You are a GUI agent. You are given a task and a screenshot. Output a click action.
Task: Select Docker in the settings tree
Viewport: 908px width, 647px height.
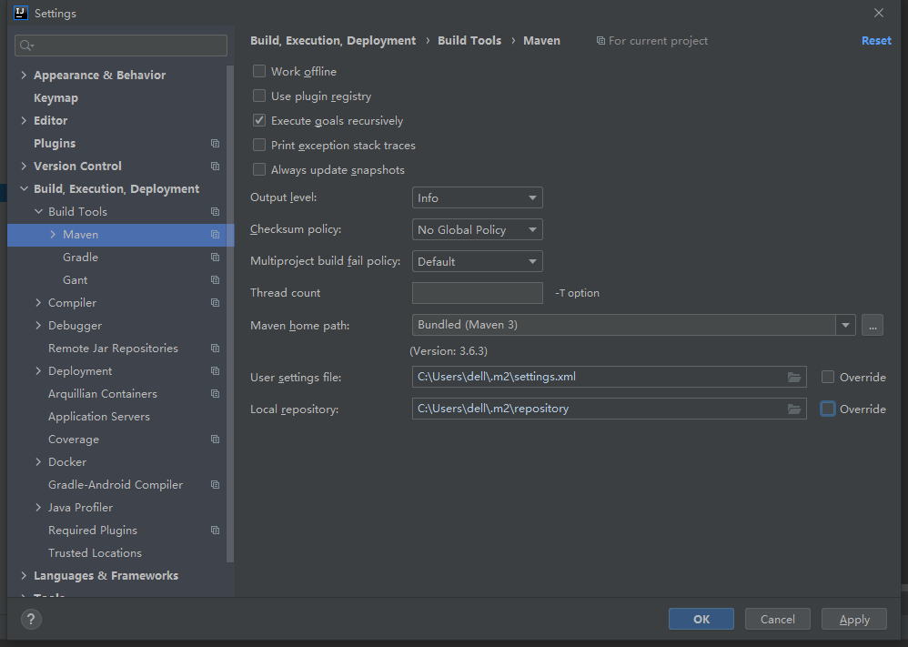67,462
